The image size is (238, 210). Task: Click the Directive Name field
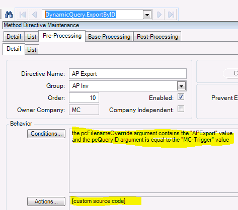[128, 74]
